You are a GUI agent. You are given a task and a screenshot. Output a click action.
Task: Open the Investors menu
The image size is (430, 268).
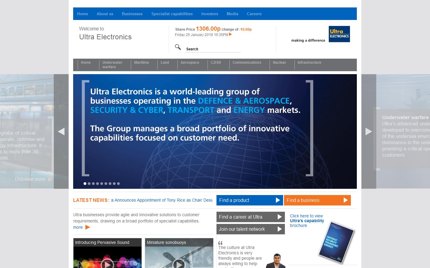[x=210, y=14]
